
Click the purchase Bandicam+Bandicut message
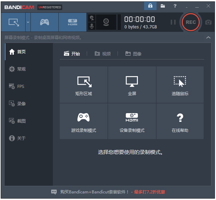[94, 192]
